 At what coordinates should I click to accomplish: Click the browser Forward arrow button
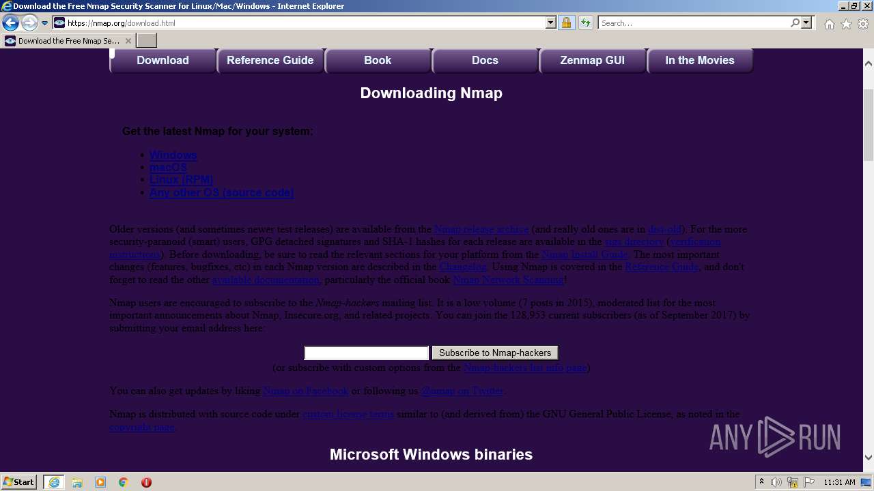pos(29,23)
